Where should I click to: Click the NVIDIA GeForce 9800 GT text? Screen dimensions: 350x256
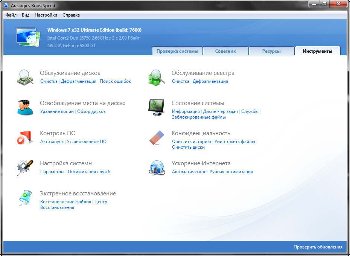point(72,46)
